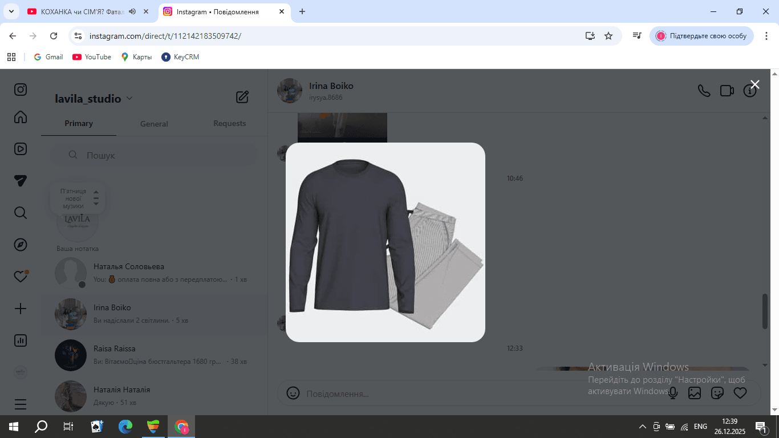
Task: Record a voice message with microphone
Action: [673, 393]
